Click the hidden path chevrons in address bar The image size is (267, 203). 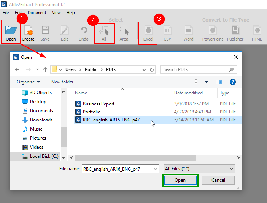[x=61, y=69]
